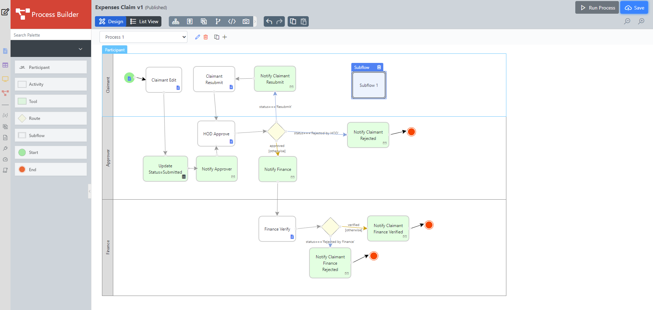Viewport: 653px width, 310px height.
Task: Click the Save button
Action: click(634, 8)
